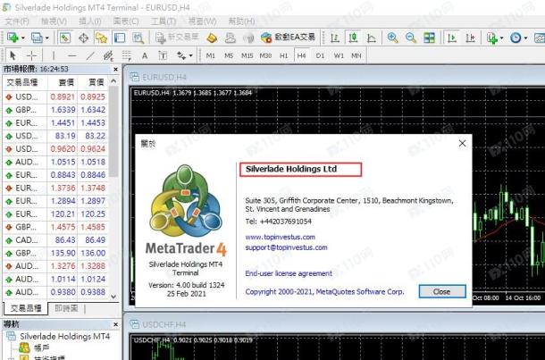This screenshot has width=545, height=360.
Task: Open the 文件(F) menu
Action: click(x=17, y=21)
